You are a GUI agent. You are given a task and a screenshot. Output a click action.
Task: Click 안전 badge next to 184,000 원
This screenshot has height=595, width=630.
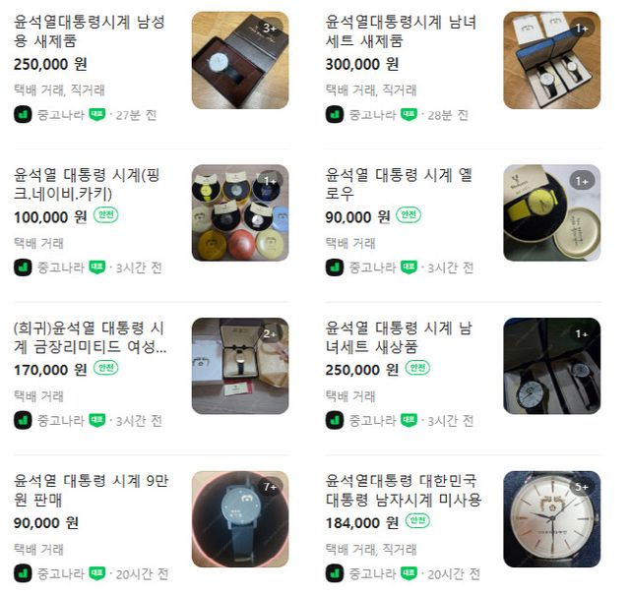(x=417, y=520)
